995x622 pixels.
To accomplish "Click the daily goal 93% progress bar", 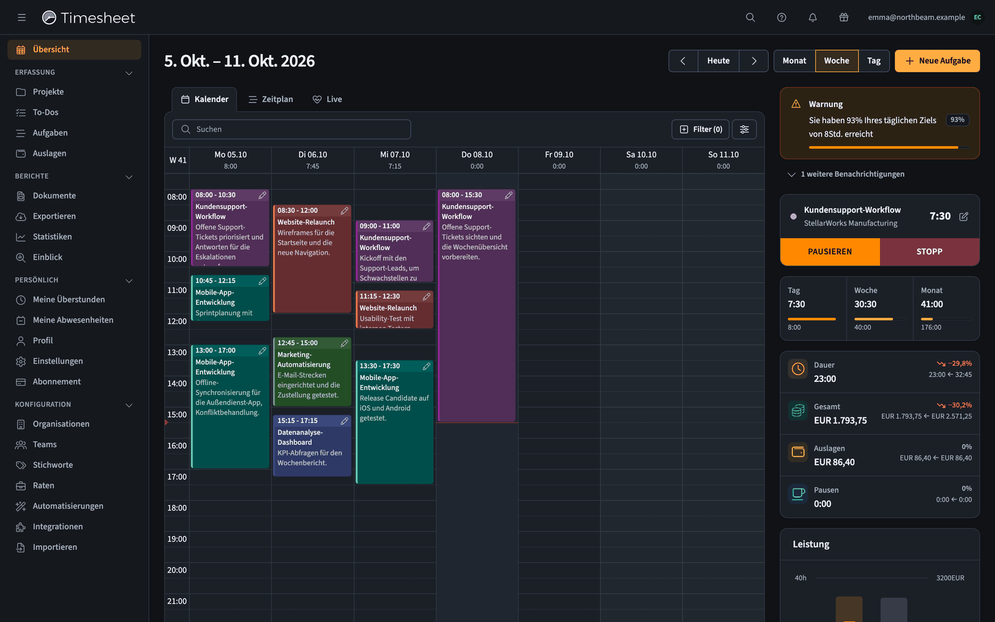I will tap(889, 147).
